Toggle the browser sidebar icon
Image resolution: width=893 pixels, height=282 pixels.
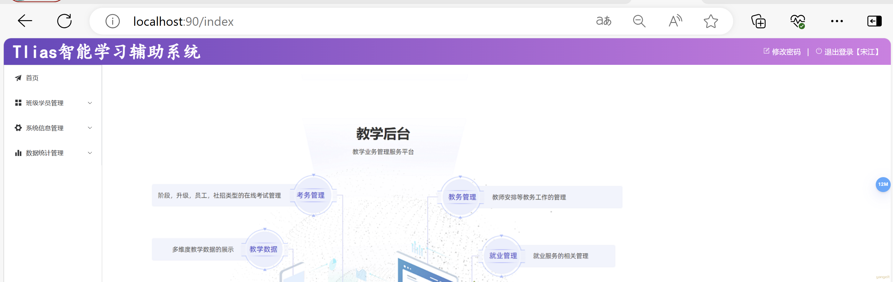click(x=874, y=21)
